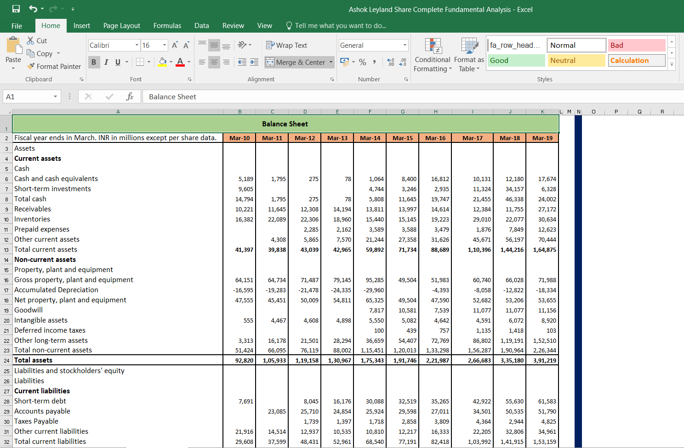This screenshot has width=684, height=448.
Task: Apply Percent style
Action: coord(363,62)
